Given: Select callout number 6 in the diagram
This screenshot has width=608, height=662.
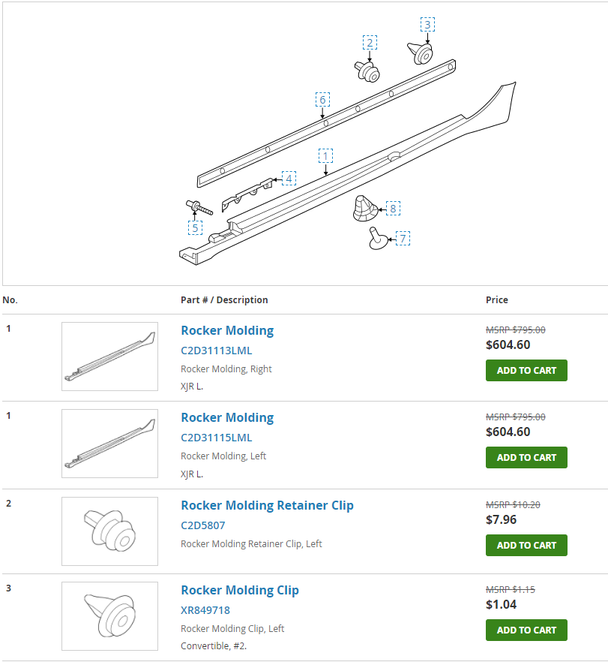Looking at the screenshot, I should (322, 100).
